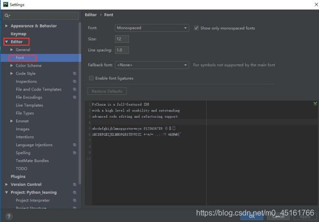Open Project Interpreter settings
Image resolution: width=319 pixels, height=222 pixels.
(x=33, y=201)
